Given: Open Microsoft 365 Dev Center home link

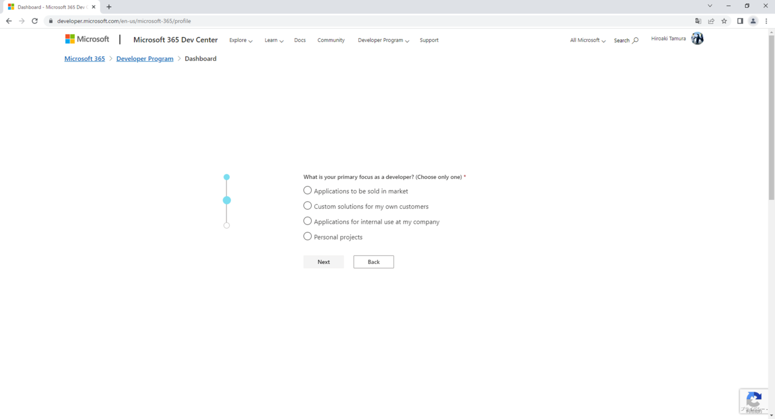Looking at the screenshot, I should tap(176, 40).
